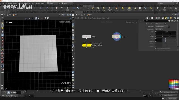
Task: Open network editor Add menu
Action: 78,18
